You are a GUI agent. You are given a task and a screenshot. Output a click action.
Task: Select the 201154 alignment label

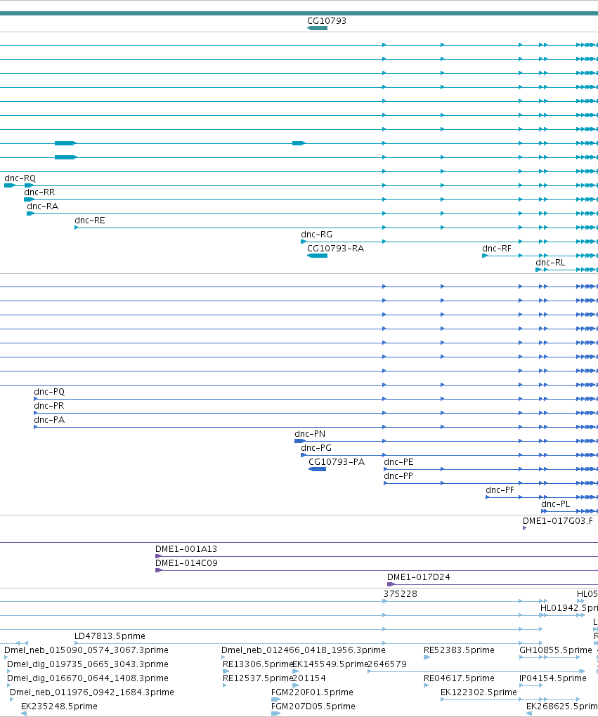(308, 678)
